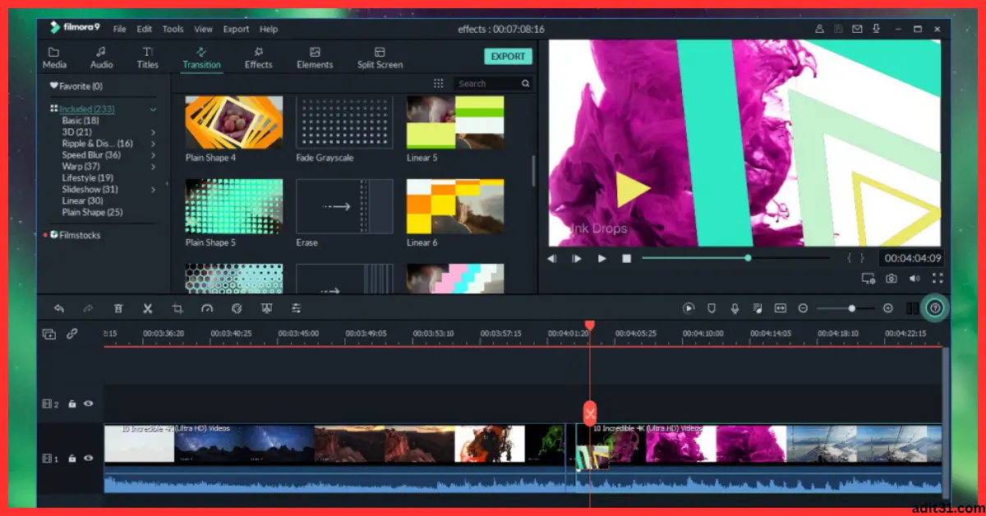Click the Green Screen icon in toolbar
The height and width of the screenshot is (516, 986).
[266, 308]
